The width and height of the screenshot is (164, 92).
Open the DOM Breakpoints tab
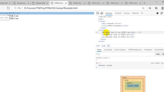tap(135, 50)
